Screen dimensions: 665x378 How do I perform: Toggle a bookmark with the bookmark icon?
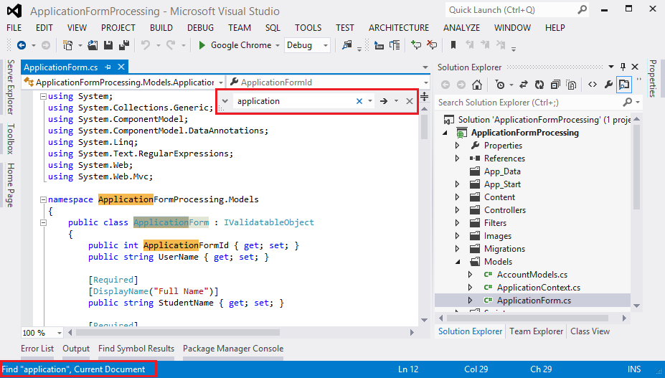(453, 45)
